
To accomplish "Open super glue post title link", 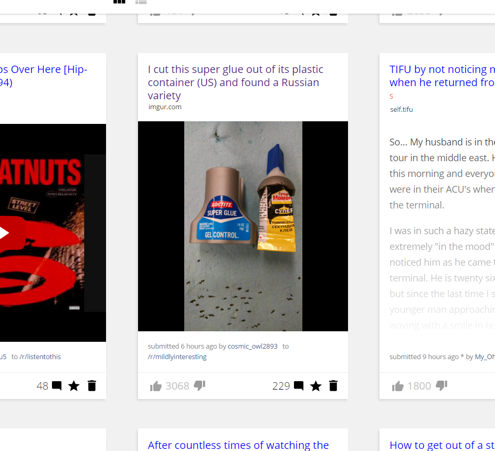I will (236, 82).
